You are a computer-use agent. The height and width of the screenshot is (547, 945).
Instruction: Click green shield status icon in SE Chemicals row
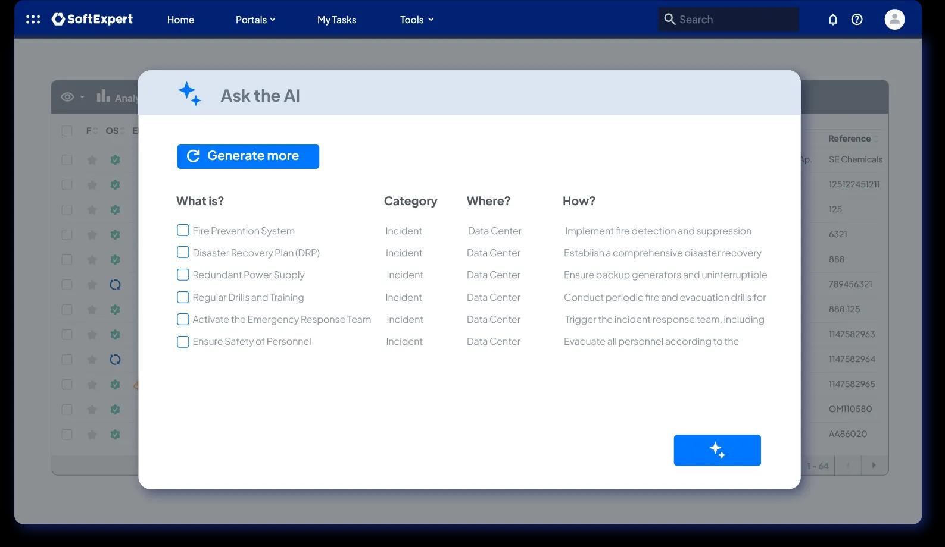(x=115, y=160)
